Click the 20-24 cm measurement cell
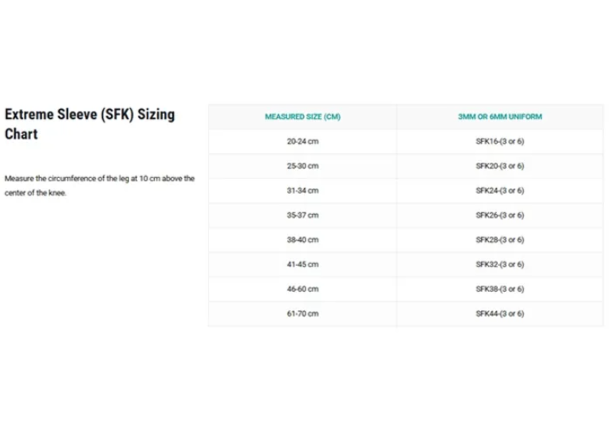Screen dimensions: 611x430 click(x=303, y=141)
